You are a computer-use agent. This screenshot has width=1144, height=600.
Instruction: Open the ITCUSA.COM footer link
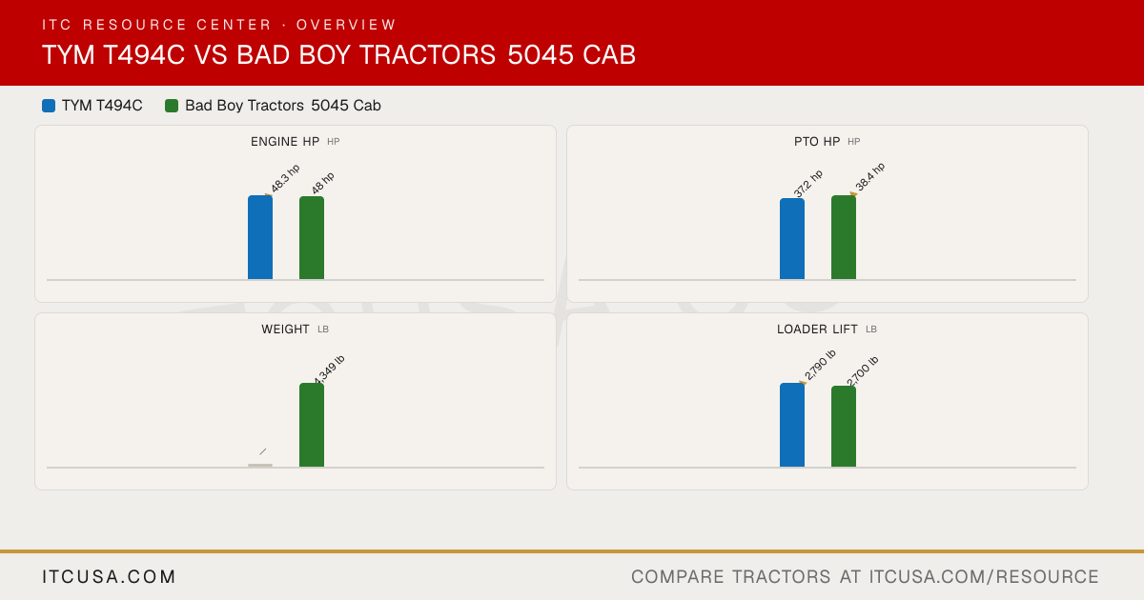110,577
